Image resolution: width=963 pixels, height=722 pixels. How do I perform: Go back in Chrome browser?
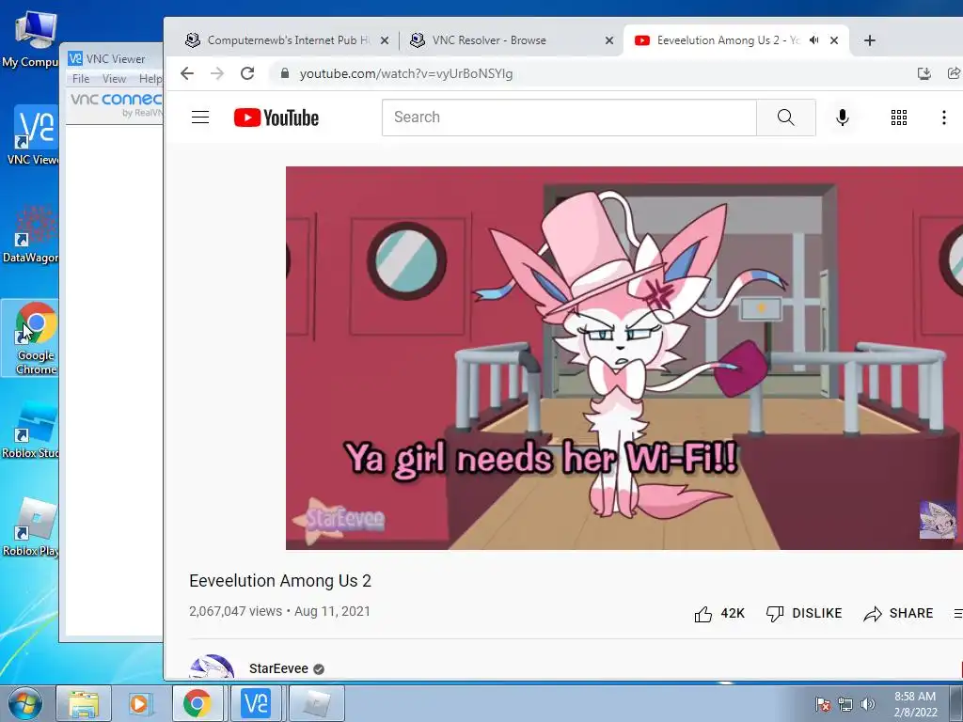pyautogui.click(x=187, y=73)
